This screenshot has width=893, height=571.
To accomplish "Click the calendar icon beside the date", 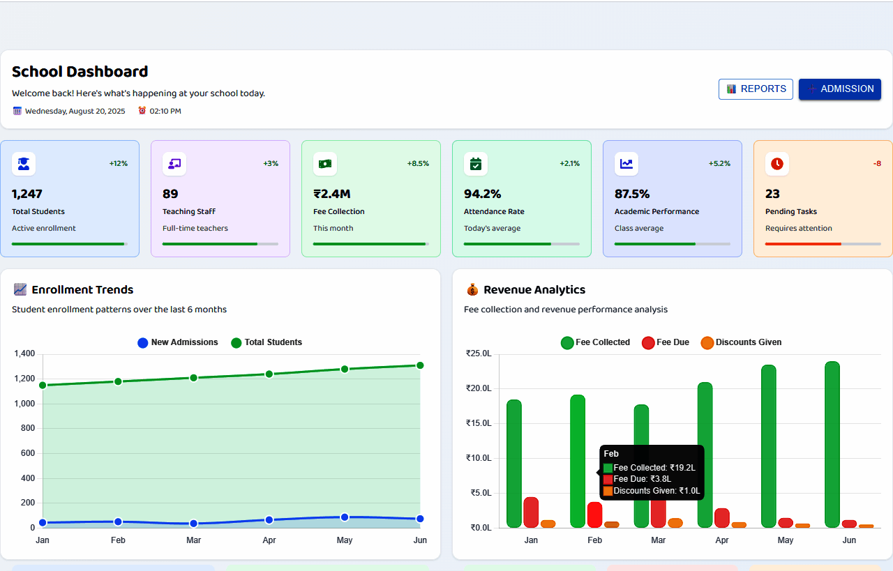I will pyautogui.click(x=17, y=111).
